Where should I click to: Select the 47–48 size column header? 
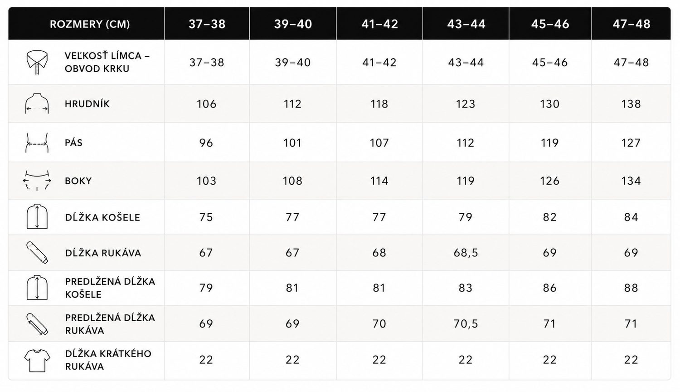[x=631, y=24]
